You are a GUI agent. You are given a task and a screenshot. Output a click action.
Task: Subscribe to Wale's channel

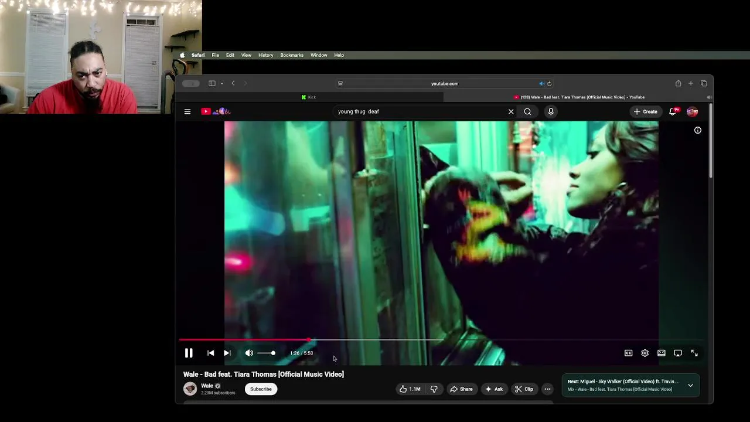pos(261,389)
